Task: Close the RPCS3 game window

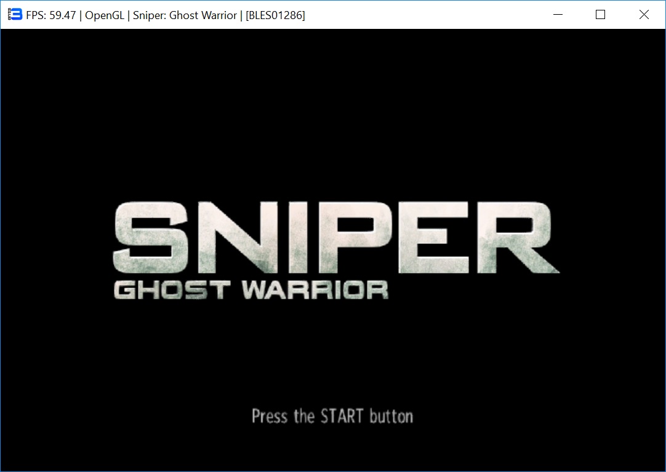Action: tap(644, 14)
